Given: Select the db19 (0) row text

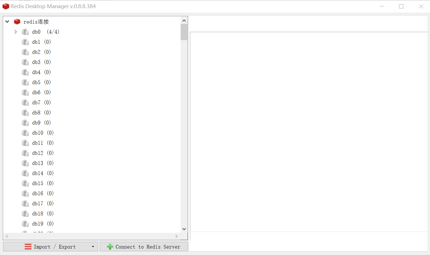Looking at the screenshot, I should pyautogui.click(x=43, y=224).
